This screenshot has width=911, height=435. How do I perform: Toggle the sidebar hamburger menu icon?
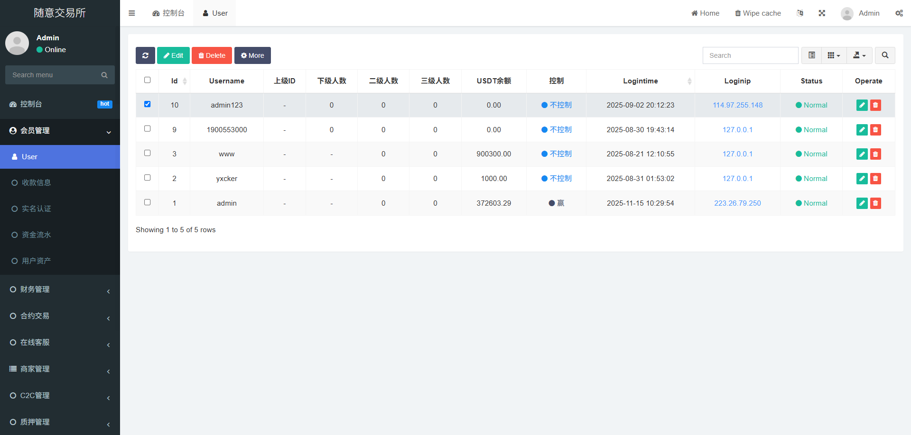(132, 13)
